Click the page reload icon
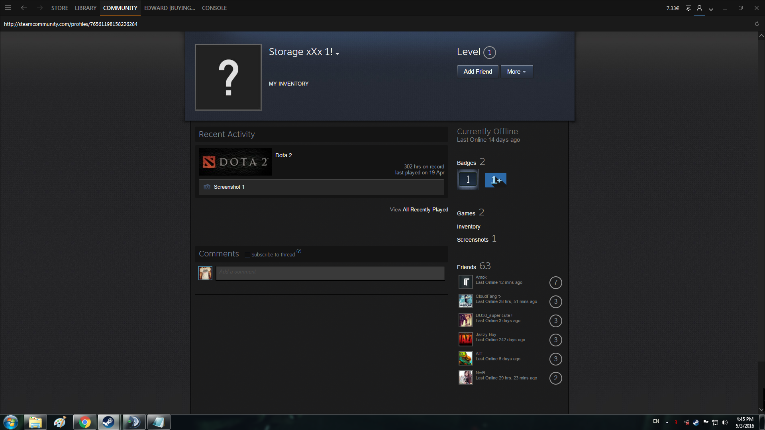 tap(757, 24)
